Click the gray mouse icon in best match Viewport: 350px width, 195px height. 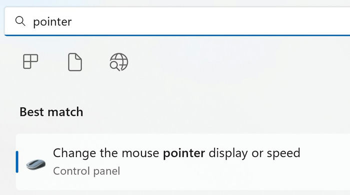35,164
